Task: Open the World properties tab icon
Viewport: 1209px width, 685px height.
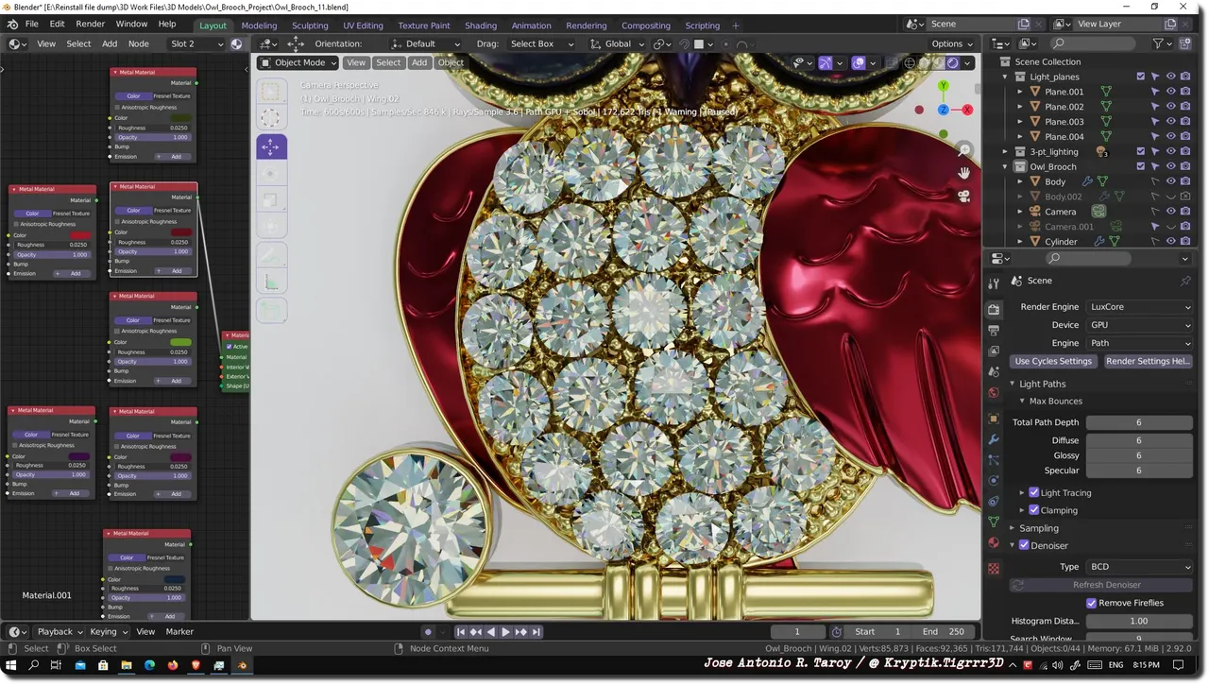Action: click(994, 392)
